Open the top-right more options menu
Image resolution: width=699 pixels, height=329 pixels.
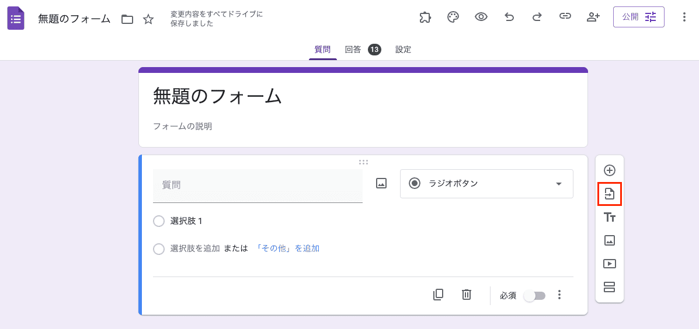coord(684,17)
